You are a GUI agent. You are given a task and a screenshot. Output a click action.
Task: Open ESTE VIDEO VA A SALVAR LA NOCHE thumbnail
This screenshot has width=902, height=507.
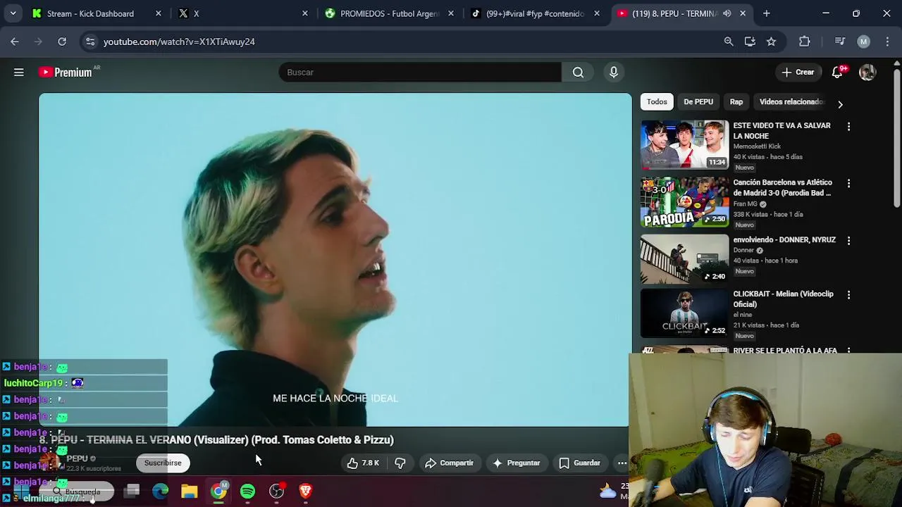click(684, 145)
